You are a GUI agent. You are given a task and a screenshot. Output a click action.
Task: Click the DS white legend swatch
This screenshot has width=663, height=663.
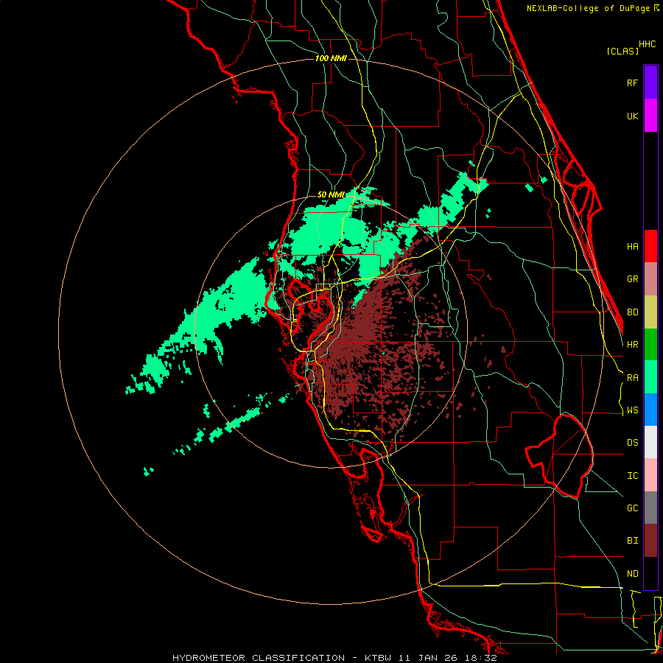pos(650,442)
